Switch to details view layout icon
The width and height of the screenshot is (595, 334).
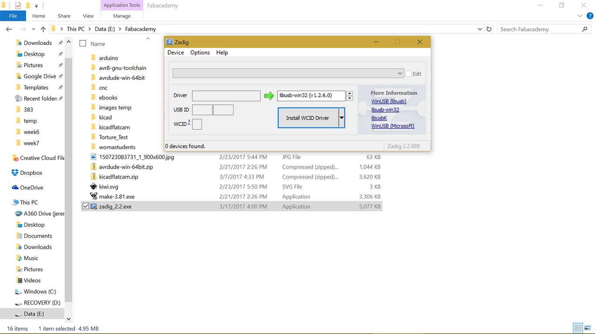[x=578, y=328]
